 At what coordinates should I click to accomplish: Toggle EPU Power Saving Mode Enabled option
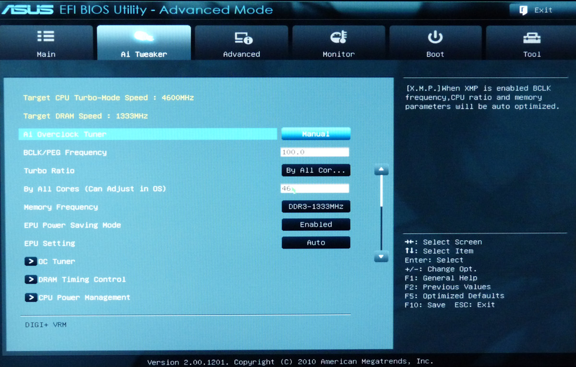316,225
